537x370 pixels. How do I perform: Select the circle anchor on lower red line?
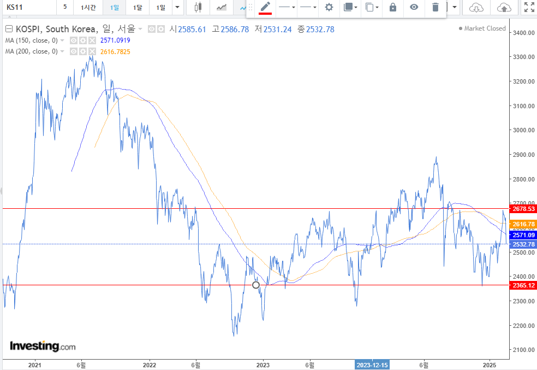pos(256,285)
